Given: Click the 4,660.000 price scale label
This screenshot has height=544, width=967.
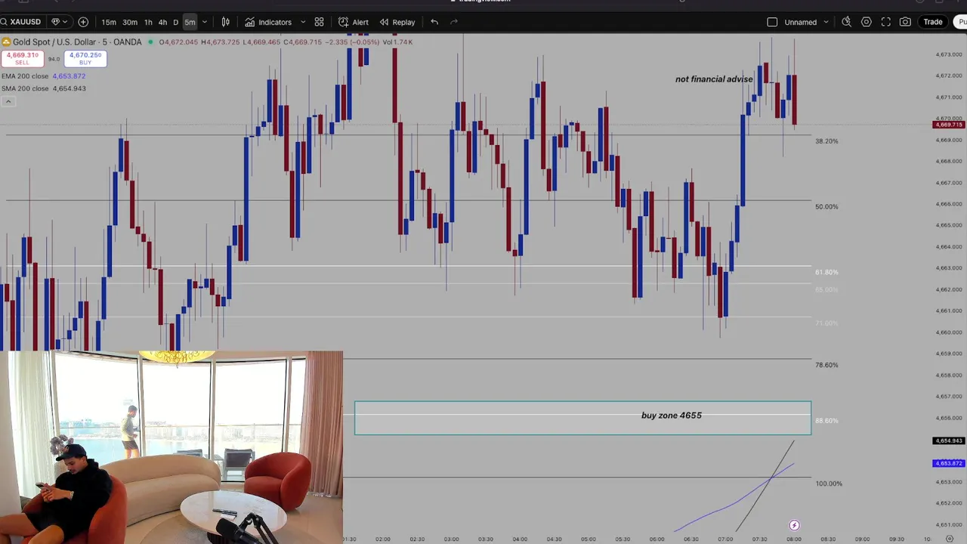Looking at the screenshot, I should 949,332.
